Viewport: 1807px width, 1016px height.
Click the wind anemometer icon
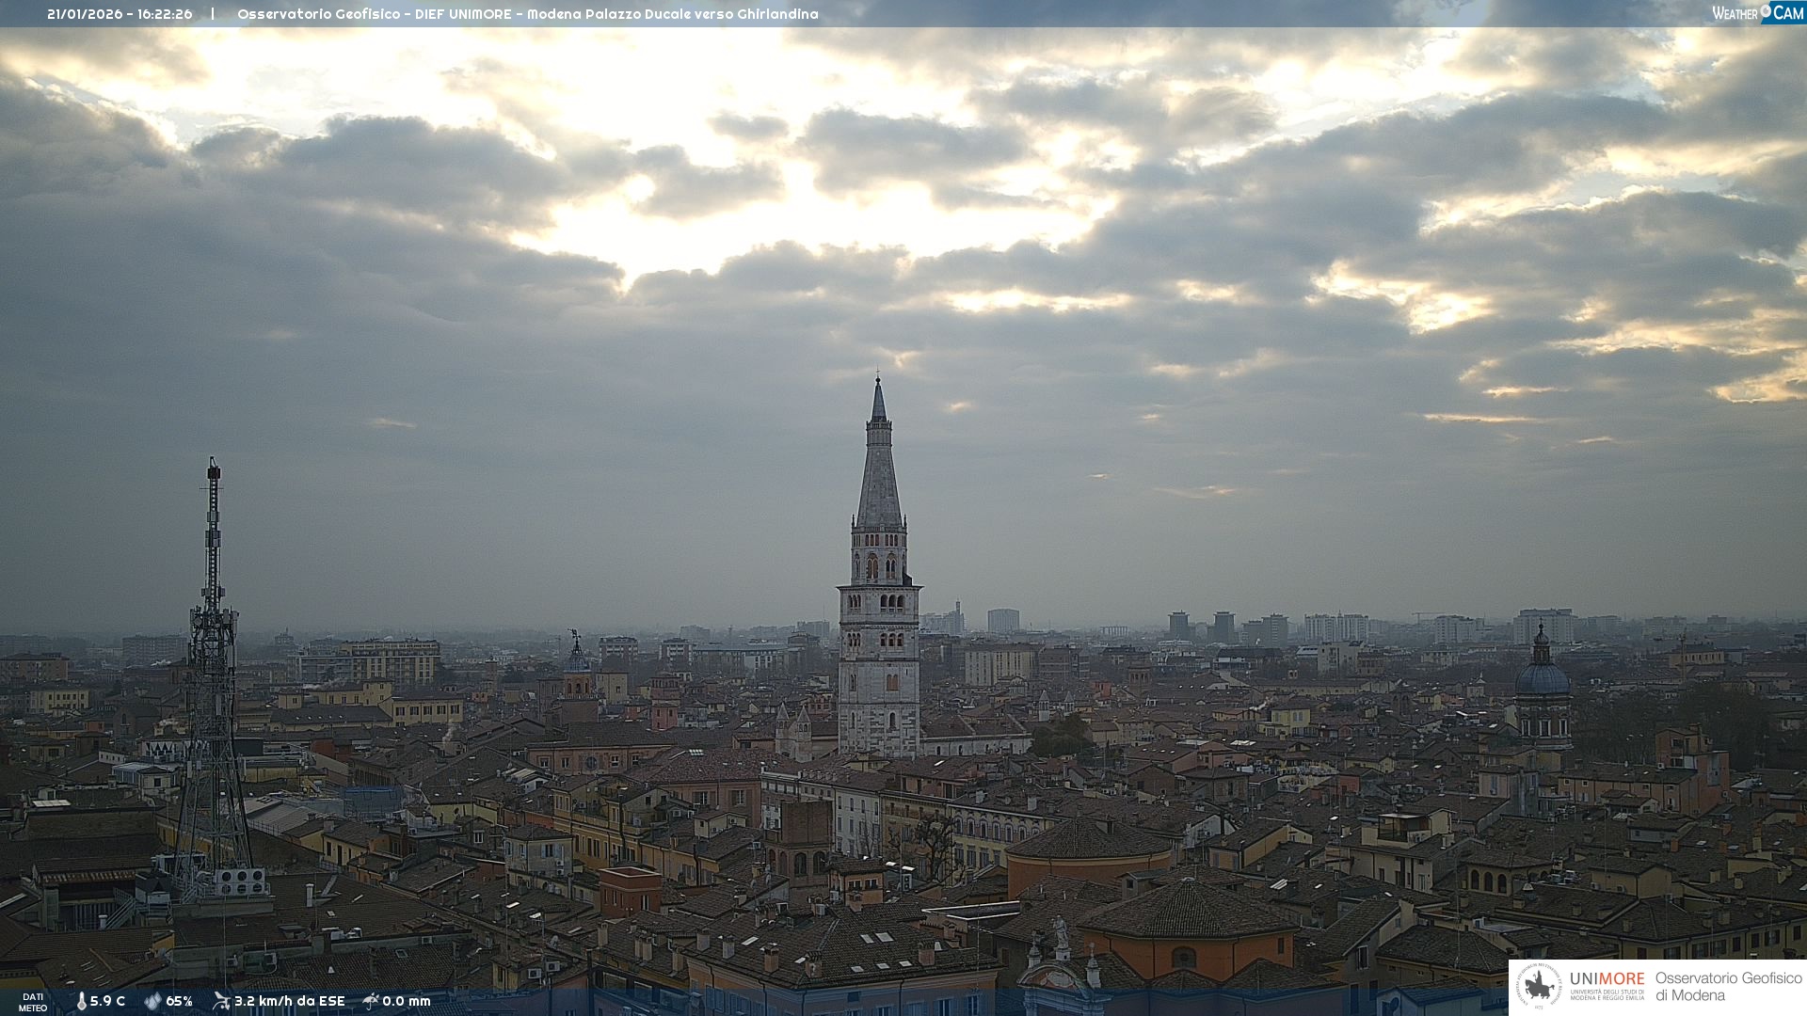(x=221, y=1001)
